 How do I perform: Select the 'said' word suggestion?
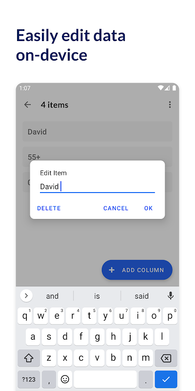(142, 296)
